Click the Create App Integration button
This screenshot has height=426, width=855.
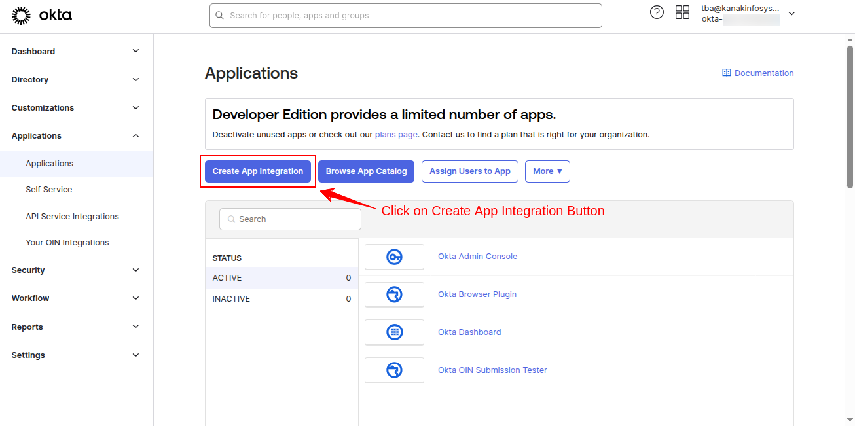pyautogui.click(x=258, y=171)
